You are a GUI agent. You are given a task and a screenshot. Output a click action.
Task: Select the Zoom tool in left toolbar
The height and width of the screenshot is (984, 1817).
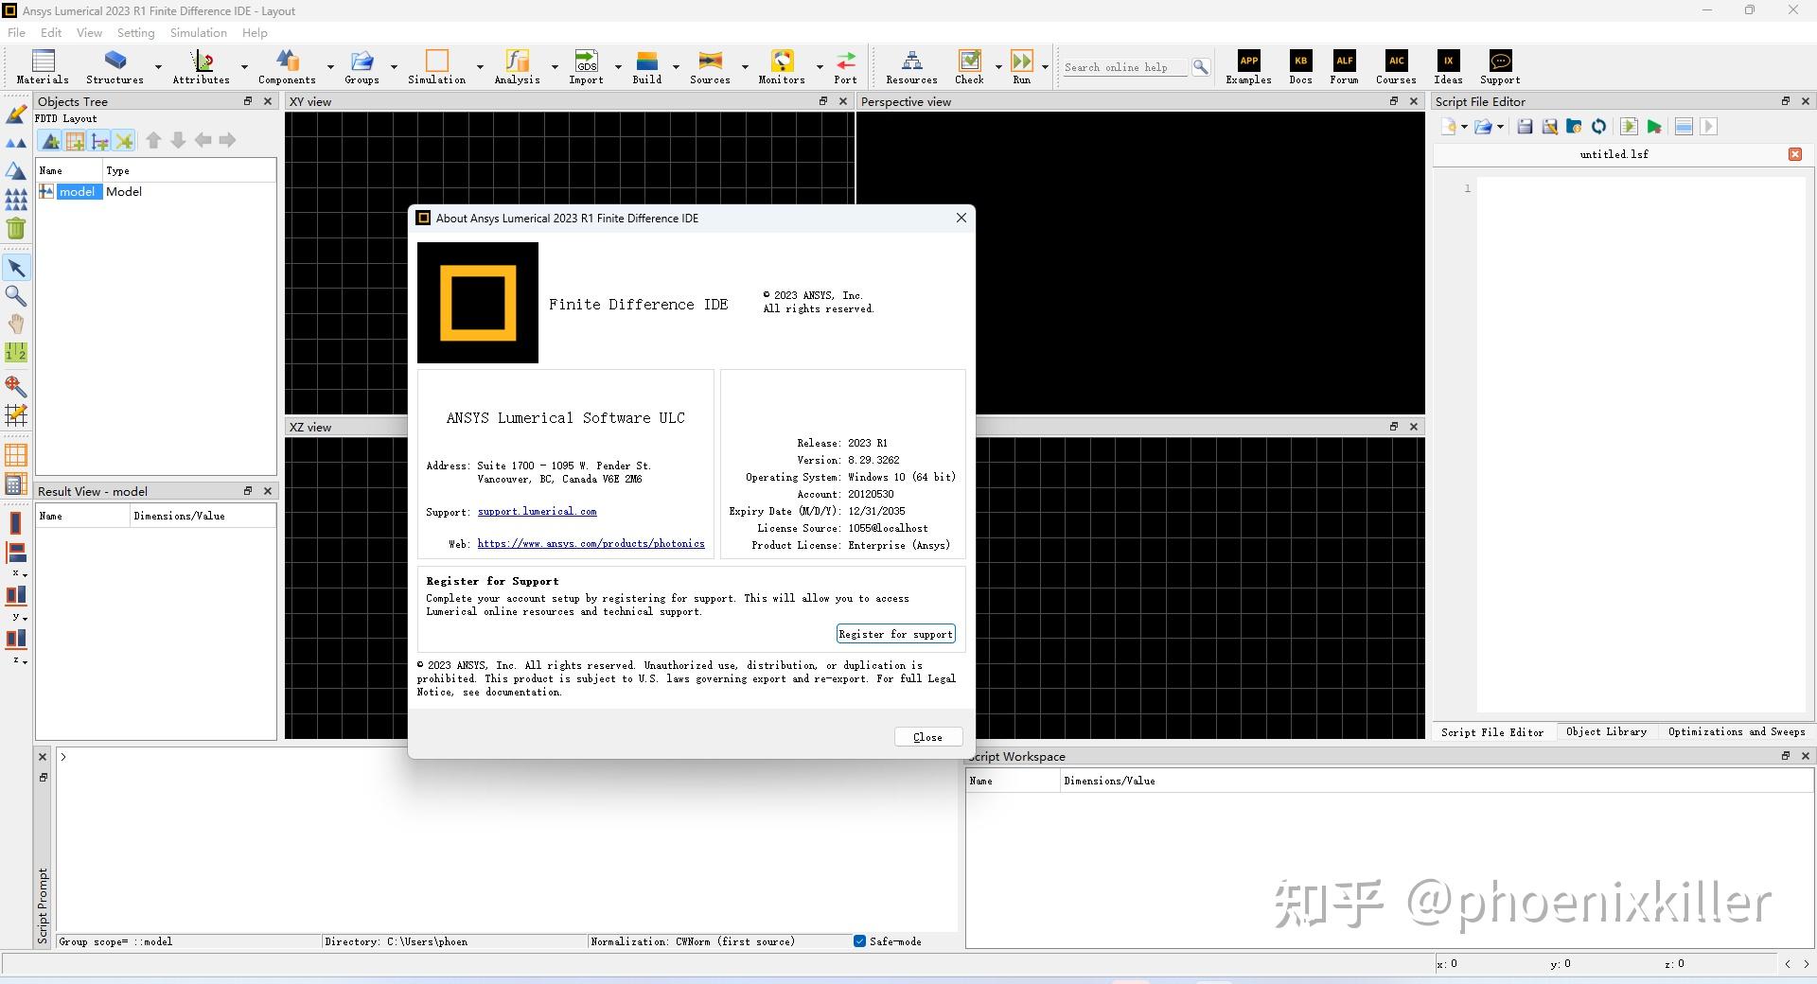click(16, 296)
